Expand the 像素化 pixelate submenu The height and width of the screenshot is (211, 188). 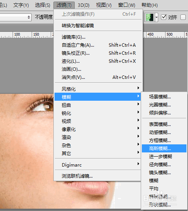98,129
